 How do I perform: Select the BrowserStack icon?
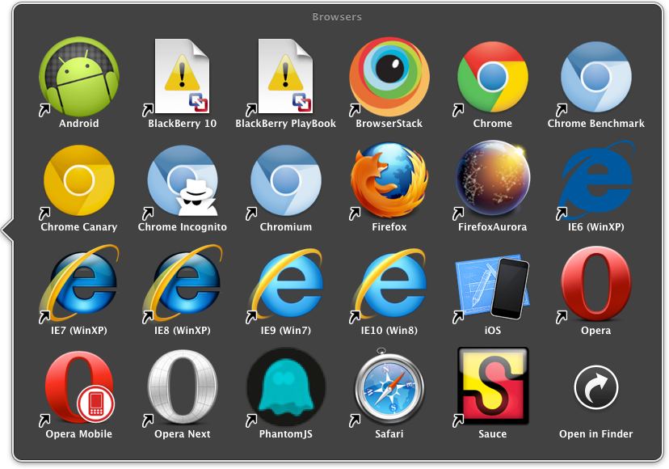(389, 77)
